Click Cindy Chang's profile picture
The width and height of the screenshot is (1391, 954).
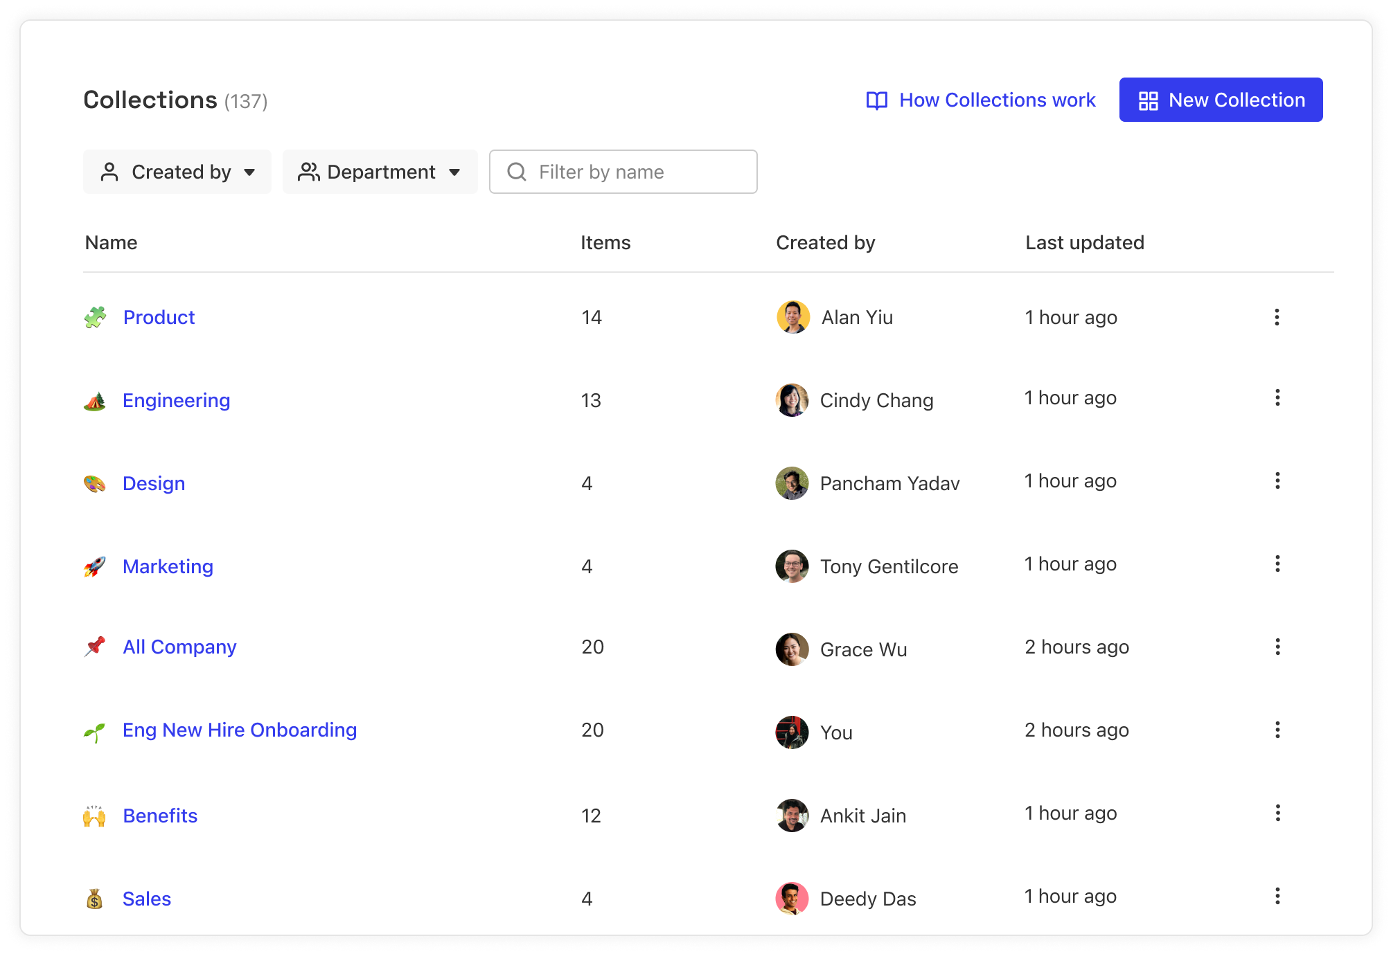pyautogui.click(x=791, y=400)
